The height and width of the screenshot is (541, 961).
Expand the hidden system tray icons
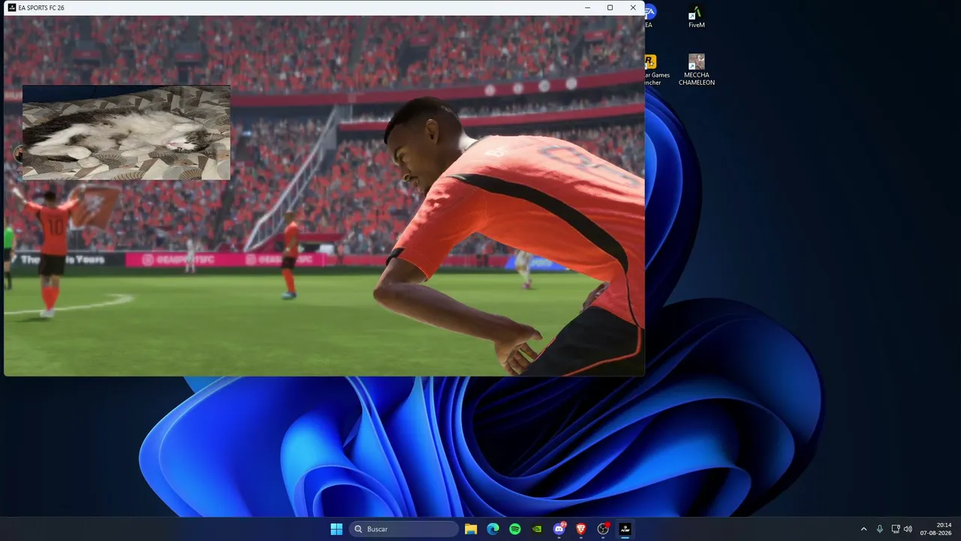[863, 529]
